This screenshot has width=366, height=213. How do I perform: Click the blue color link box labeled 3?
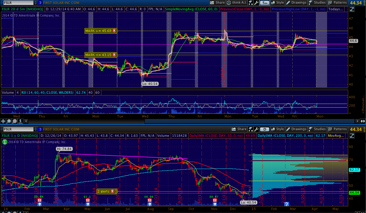tap(40, 3)
